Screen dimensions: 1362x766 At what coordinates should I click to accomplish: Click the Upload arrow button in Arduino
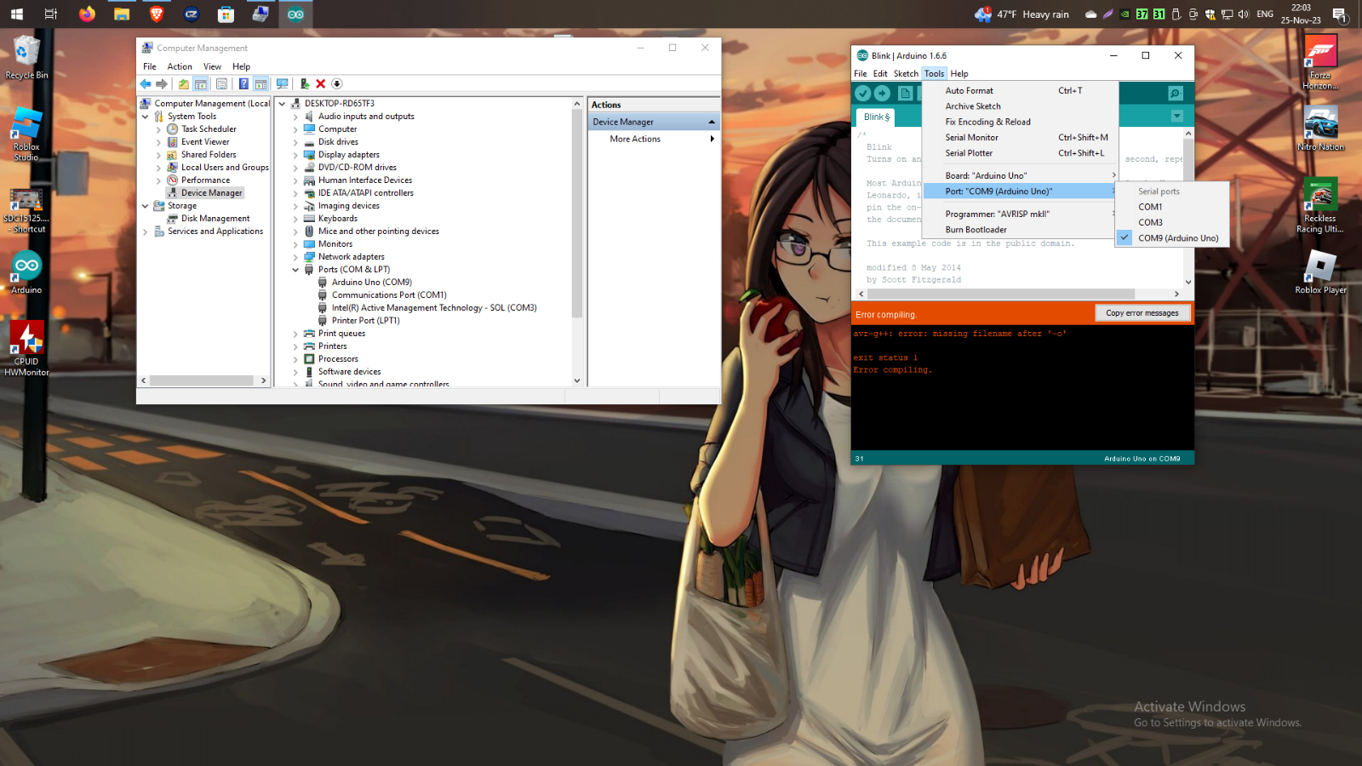[883, 94]
